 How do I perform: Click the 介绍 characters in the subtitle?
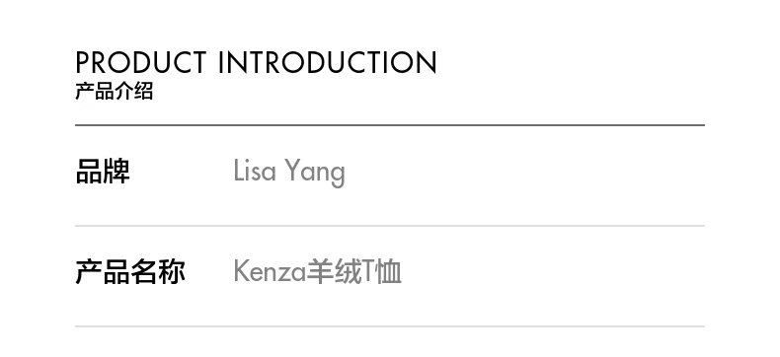point(133,92)
